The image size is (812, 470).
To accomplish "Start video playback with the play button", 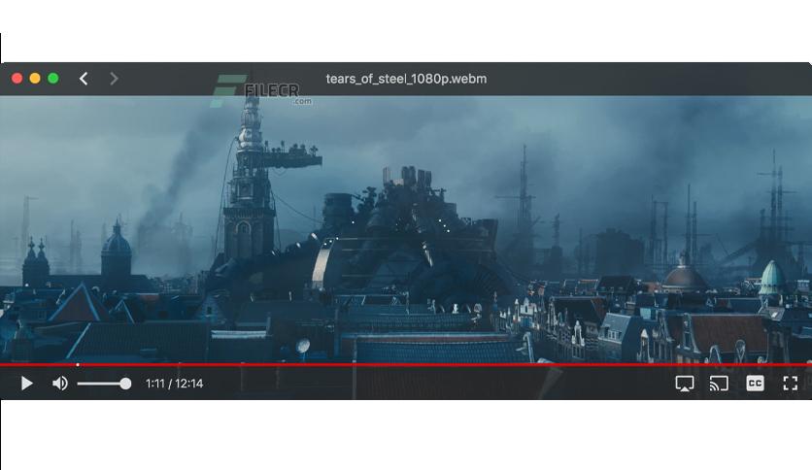I will click(27, 384).
